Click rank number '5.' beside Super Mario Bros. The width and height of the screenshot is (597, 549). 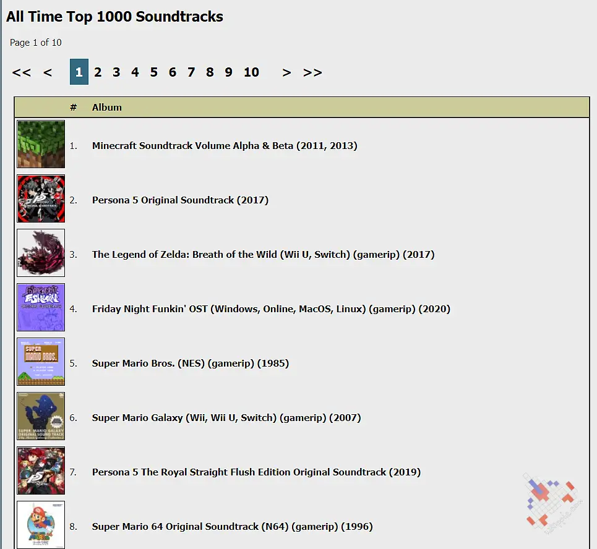(73, 364)
